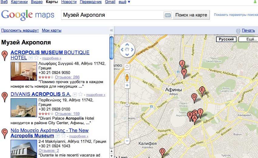Image resolution: width=258 pixels, height=158 pixels.
Task: Click the pegman Street View icon
Action: point(127,77)
